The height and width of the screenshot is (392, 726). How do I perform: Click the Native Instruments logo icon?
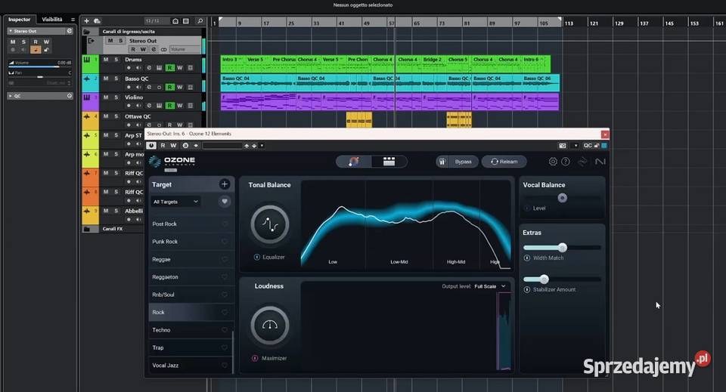point(600,162)
